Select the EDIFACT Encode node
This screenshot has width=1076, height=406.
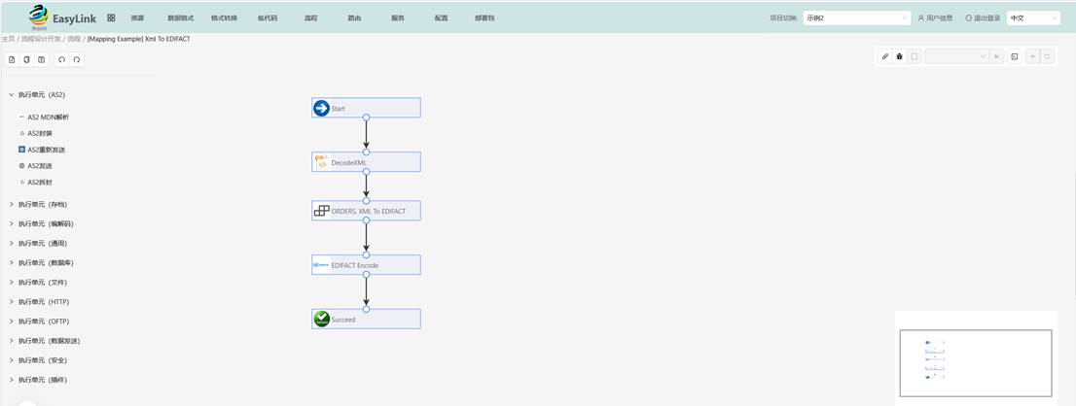pos(366,265)
